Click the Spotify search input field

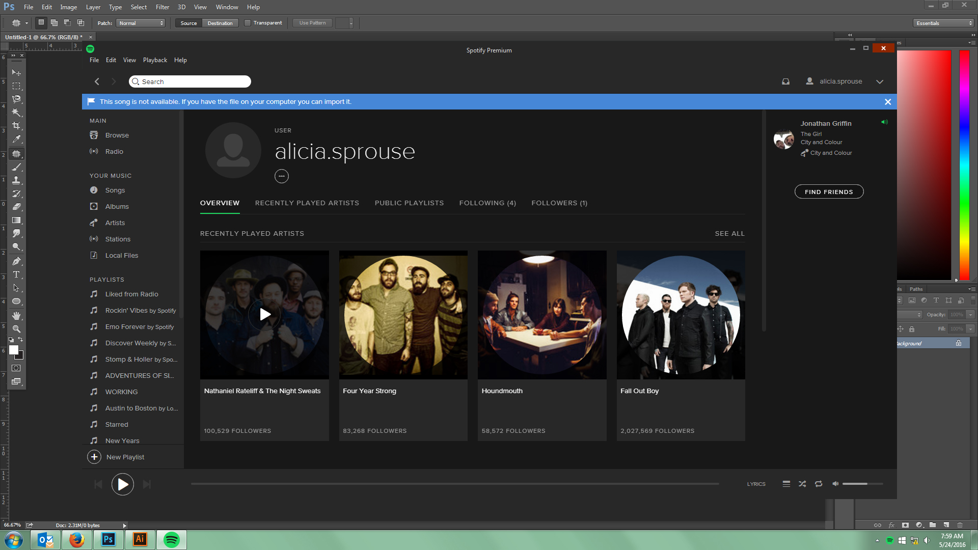point(190,81)
